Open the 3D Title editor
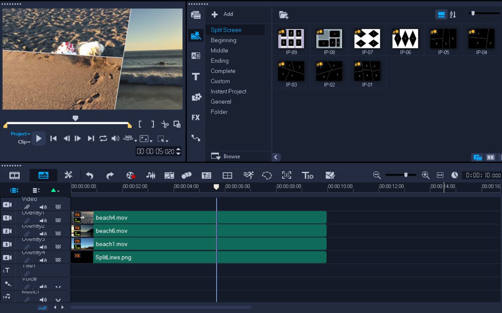This screenshot has height=313, width=502. 308,175
